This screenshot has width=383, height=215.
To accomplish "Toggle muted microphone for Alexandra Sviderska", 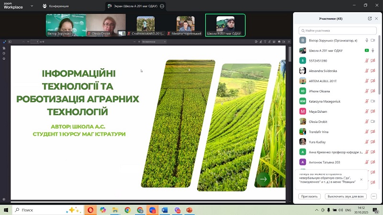I will coord(367,71).
